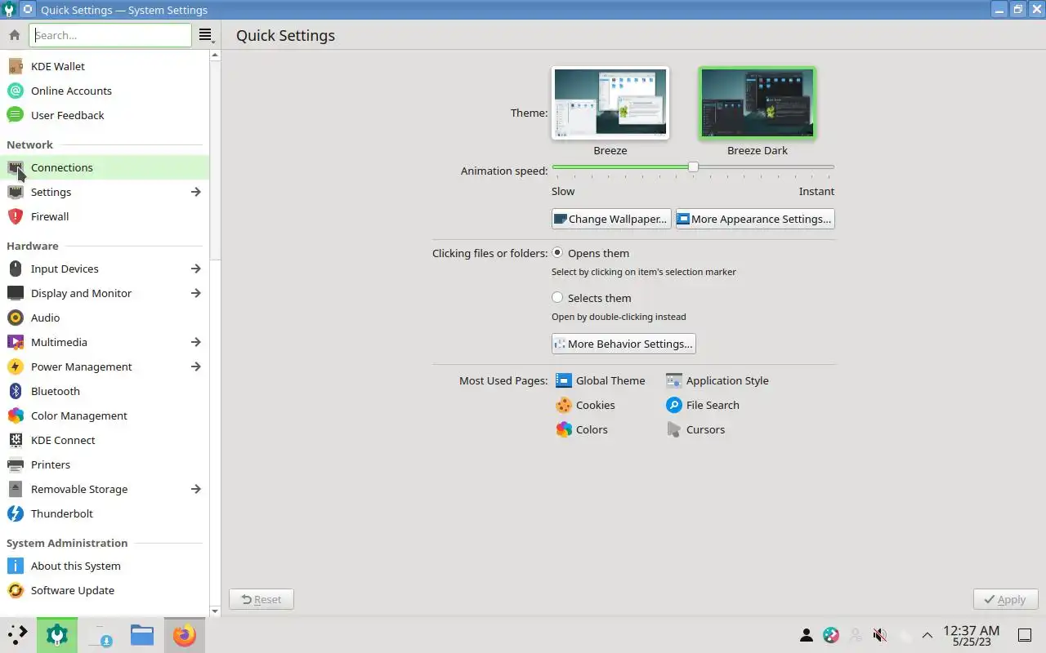Open Printers settings
The width and height of the screenshot is (1046, 653).
tap(105, 464)
